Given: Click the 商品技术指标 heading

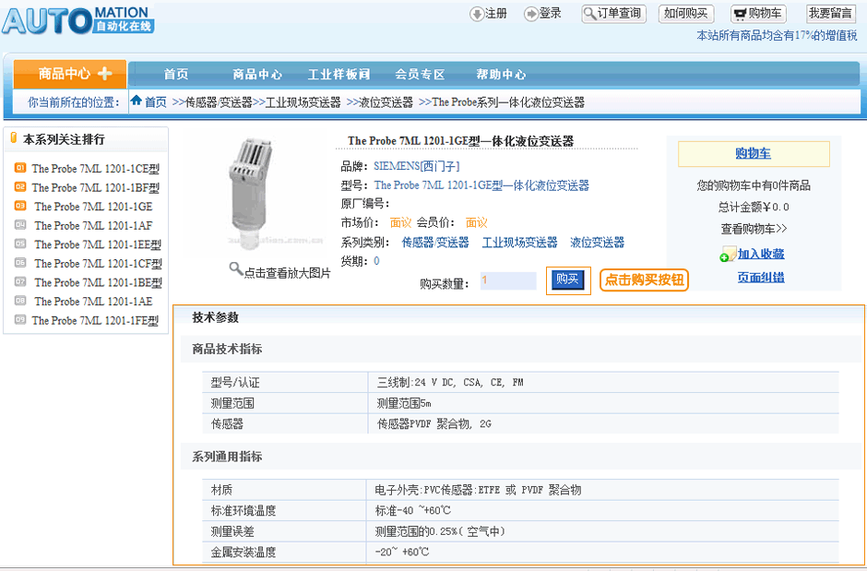Looking at the screenshot, I should pyautogui.click(x=227, y=349).
